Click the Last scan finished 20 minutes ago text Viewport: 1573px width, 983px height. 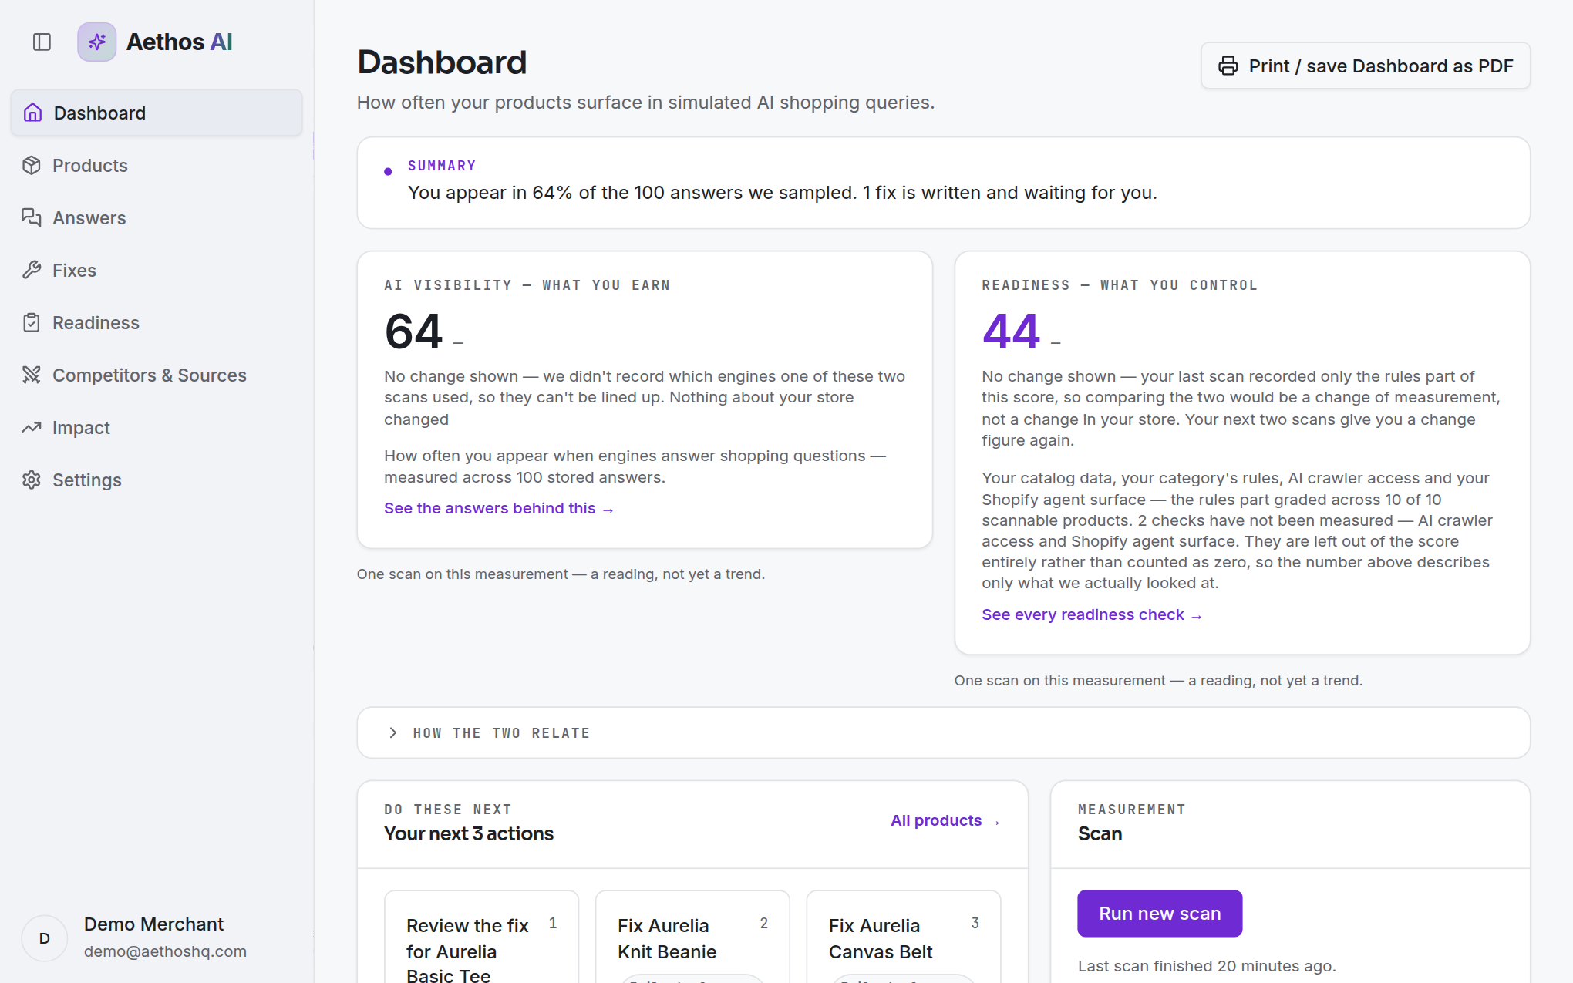coord(1207,967)
